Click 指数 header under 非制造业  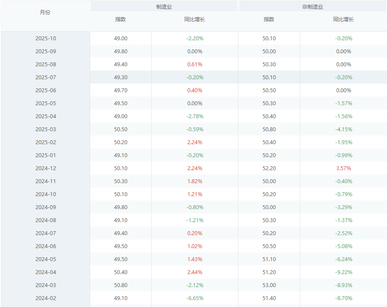pos(269,19)
